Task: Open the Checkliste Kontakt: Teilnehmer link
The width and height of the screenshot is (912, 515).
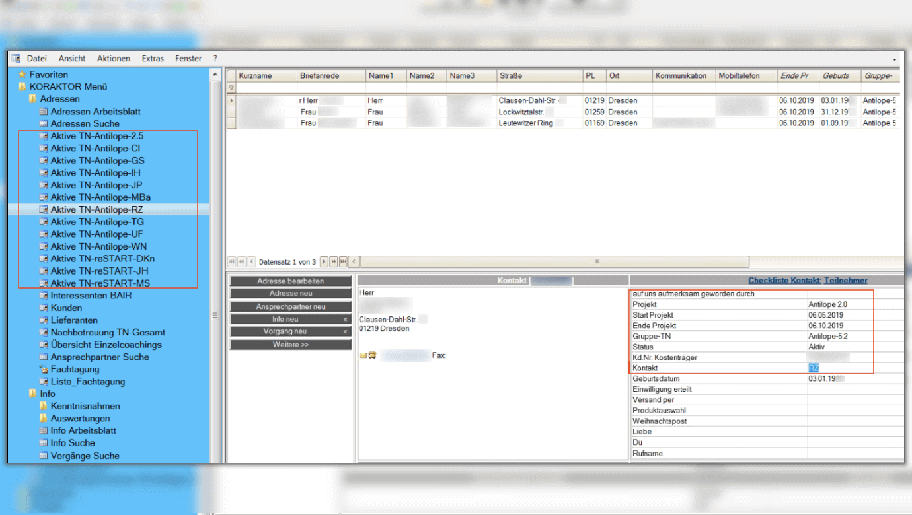Action: tap(808, 281)
